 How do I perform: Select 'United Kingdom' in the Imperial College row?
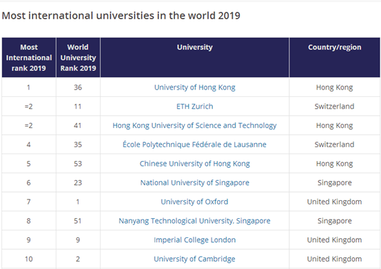334,240
